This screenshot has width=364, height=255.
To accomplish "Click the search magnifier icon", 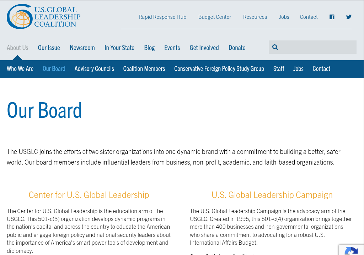I will 275,47.
